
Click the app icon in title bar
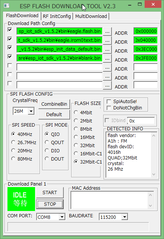7,6
